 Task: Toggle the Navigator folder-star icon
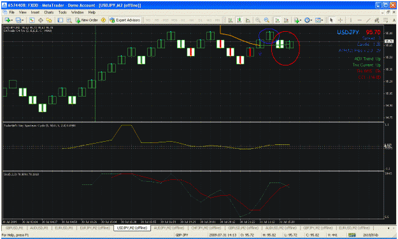[49, 20]
